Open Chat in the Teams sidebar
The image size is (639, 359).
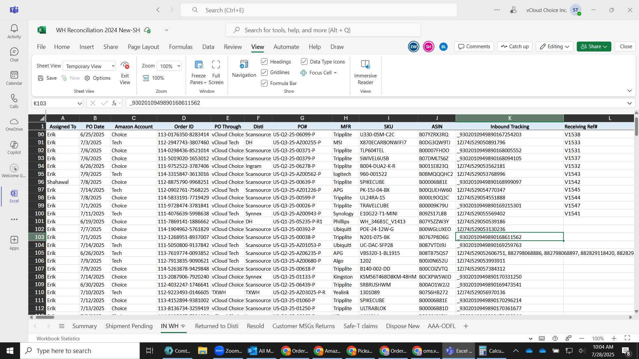14,55
